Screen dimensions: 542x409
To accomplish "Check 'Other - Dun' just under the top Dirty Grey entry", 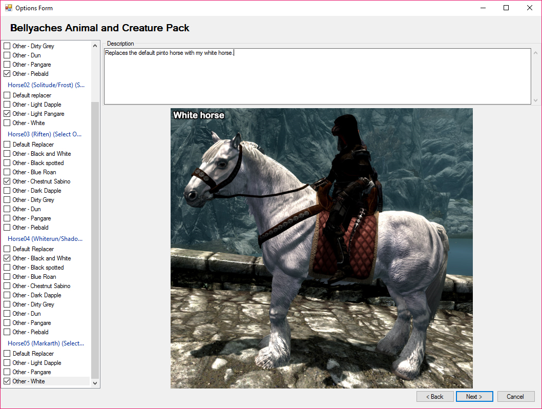I will coord(7,55).
